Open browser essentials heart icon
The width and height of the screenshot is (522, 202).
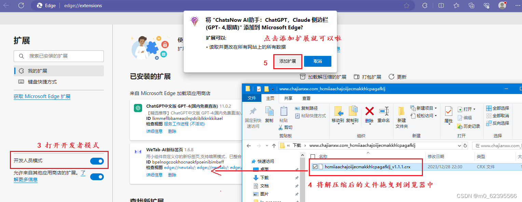487,5
